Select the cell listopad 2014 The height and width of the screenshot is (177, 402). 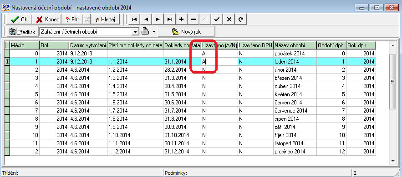coord(295,143)
